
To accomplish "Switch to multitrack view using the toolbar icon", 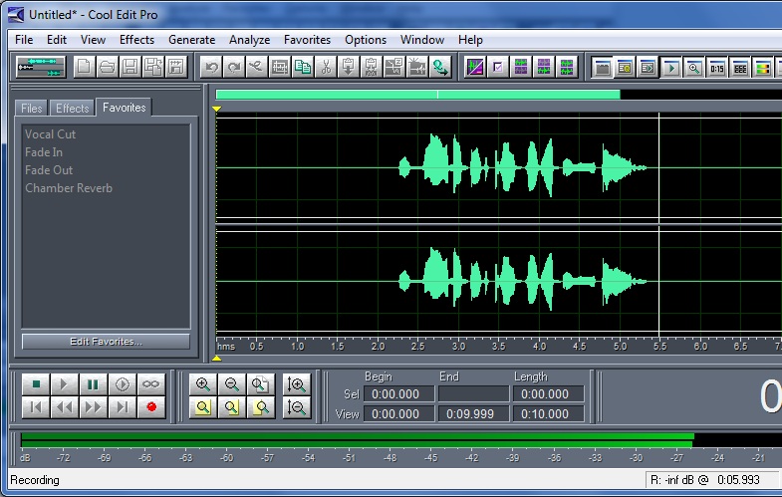I will (41, 67).
